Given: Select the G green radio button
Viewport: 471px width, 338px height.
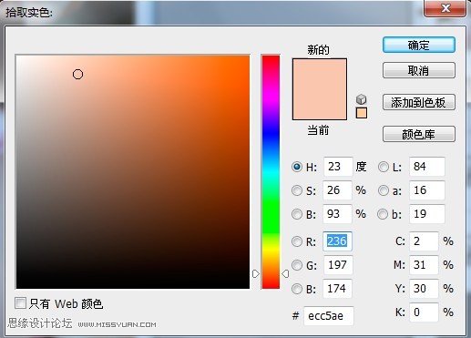Looking at the screenshot, I should pos(297,265).
